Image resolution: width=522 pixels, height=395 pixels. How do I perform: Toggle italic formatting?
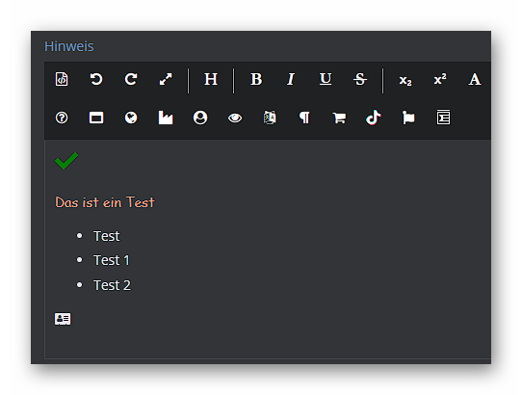pyautogui.click(x=291, y=79)
